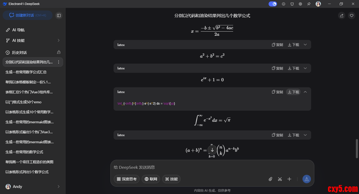Click 复制 on the expanded latex block

[x=277, y=92]
